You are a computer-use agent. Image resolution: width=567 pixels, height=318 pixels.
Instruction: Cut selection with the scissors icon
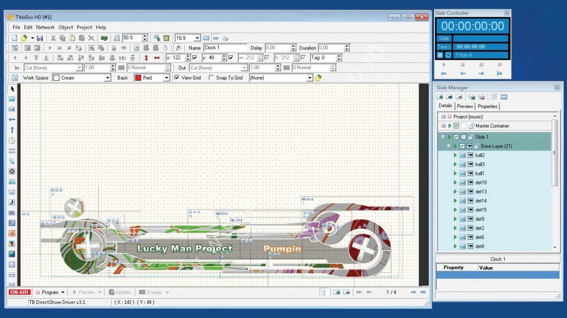[x=53, y=38]
